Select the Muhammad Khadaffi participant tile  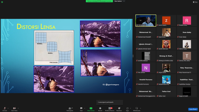tap(146, 32)
